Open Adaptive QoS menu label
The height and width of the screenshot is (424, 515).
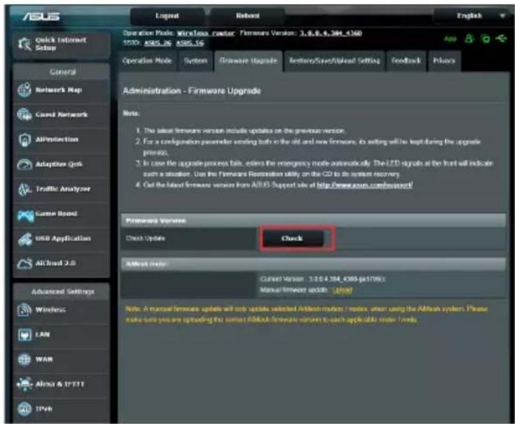(x=59, y=164)
